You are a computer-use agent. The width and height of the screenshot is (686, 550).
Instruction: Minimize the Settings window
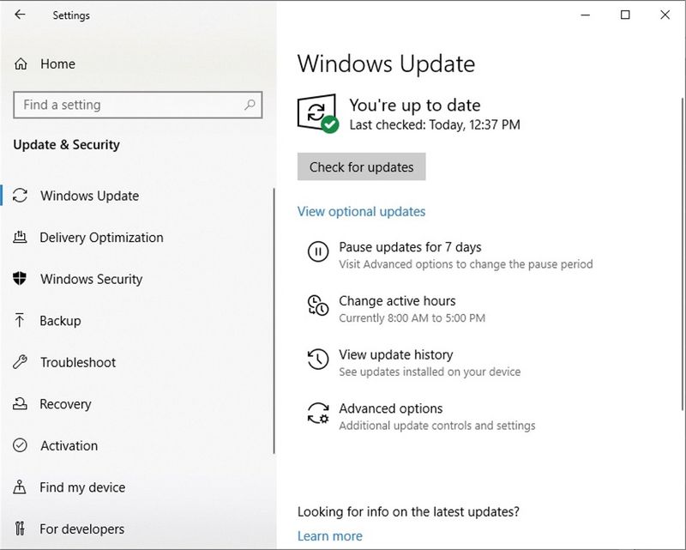pos(586,15)
